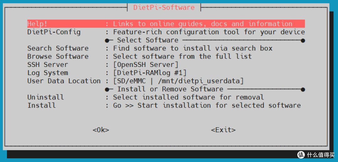Select the Log System label
The image size is (338, 162).
coord(48,73)
